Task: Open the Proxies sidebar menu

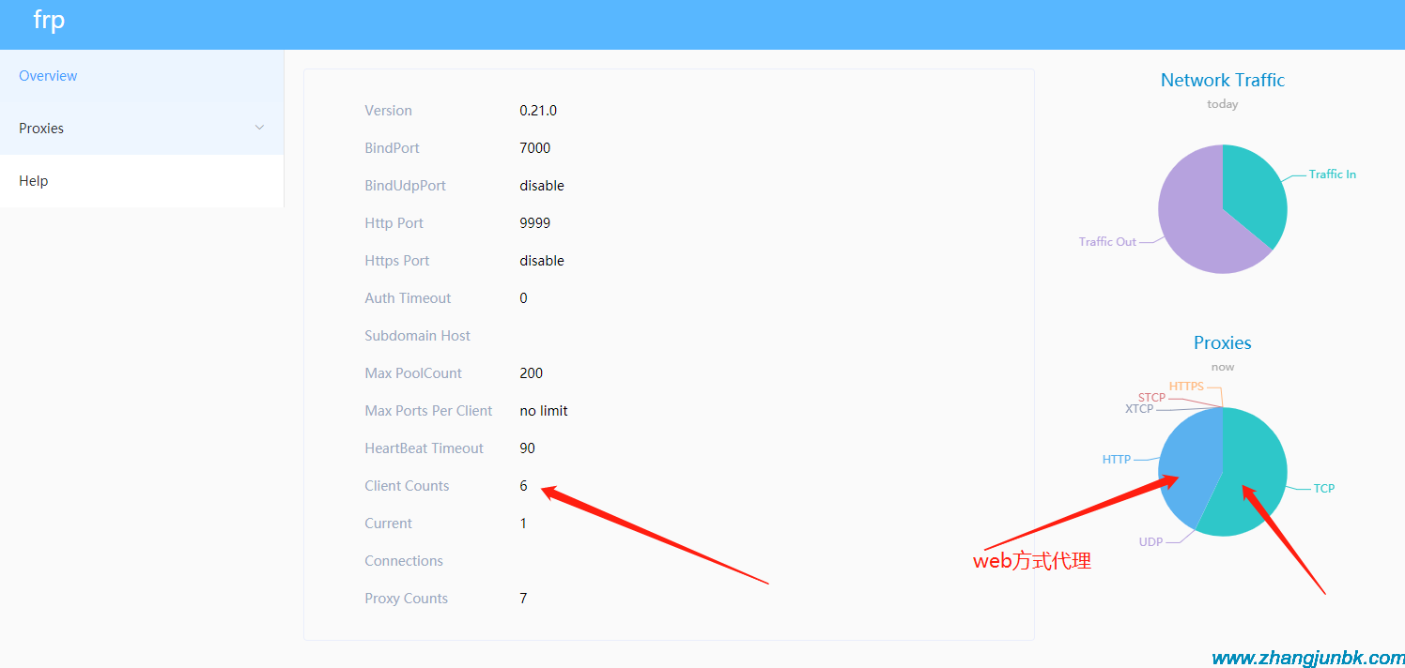Action: (142, 129)
